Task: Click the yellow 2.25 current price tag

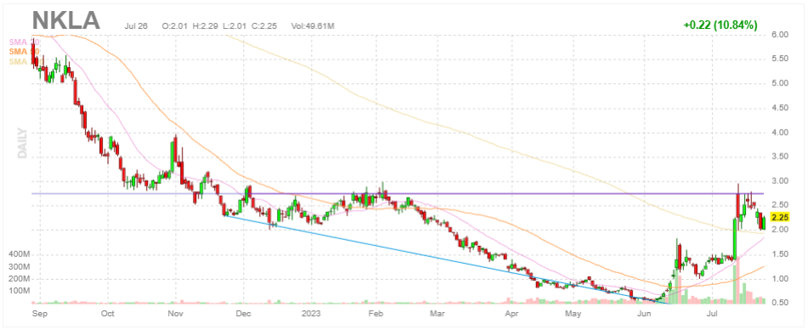Action: click(x=780, y=217)
